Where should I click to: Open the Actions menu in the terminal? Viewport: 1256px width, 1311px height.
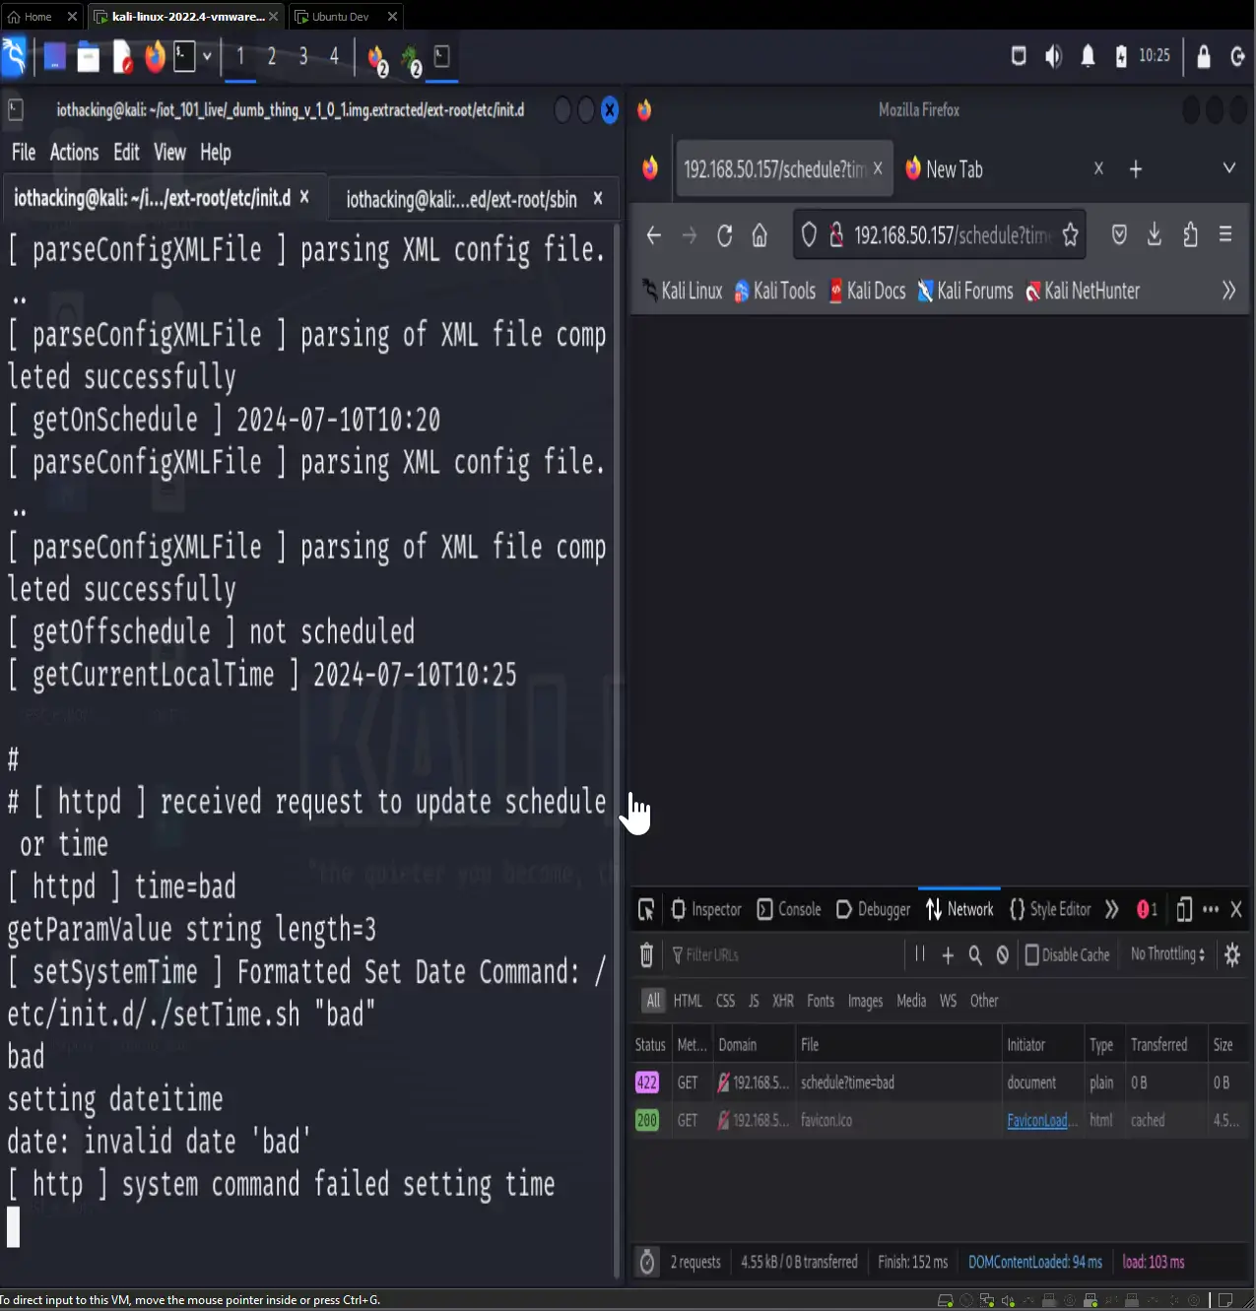tap(74, 152)
